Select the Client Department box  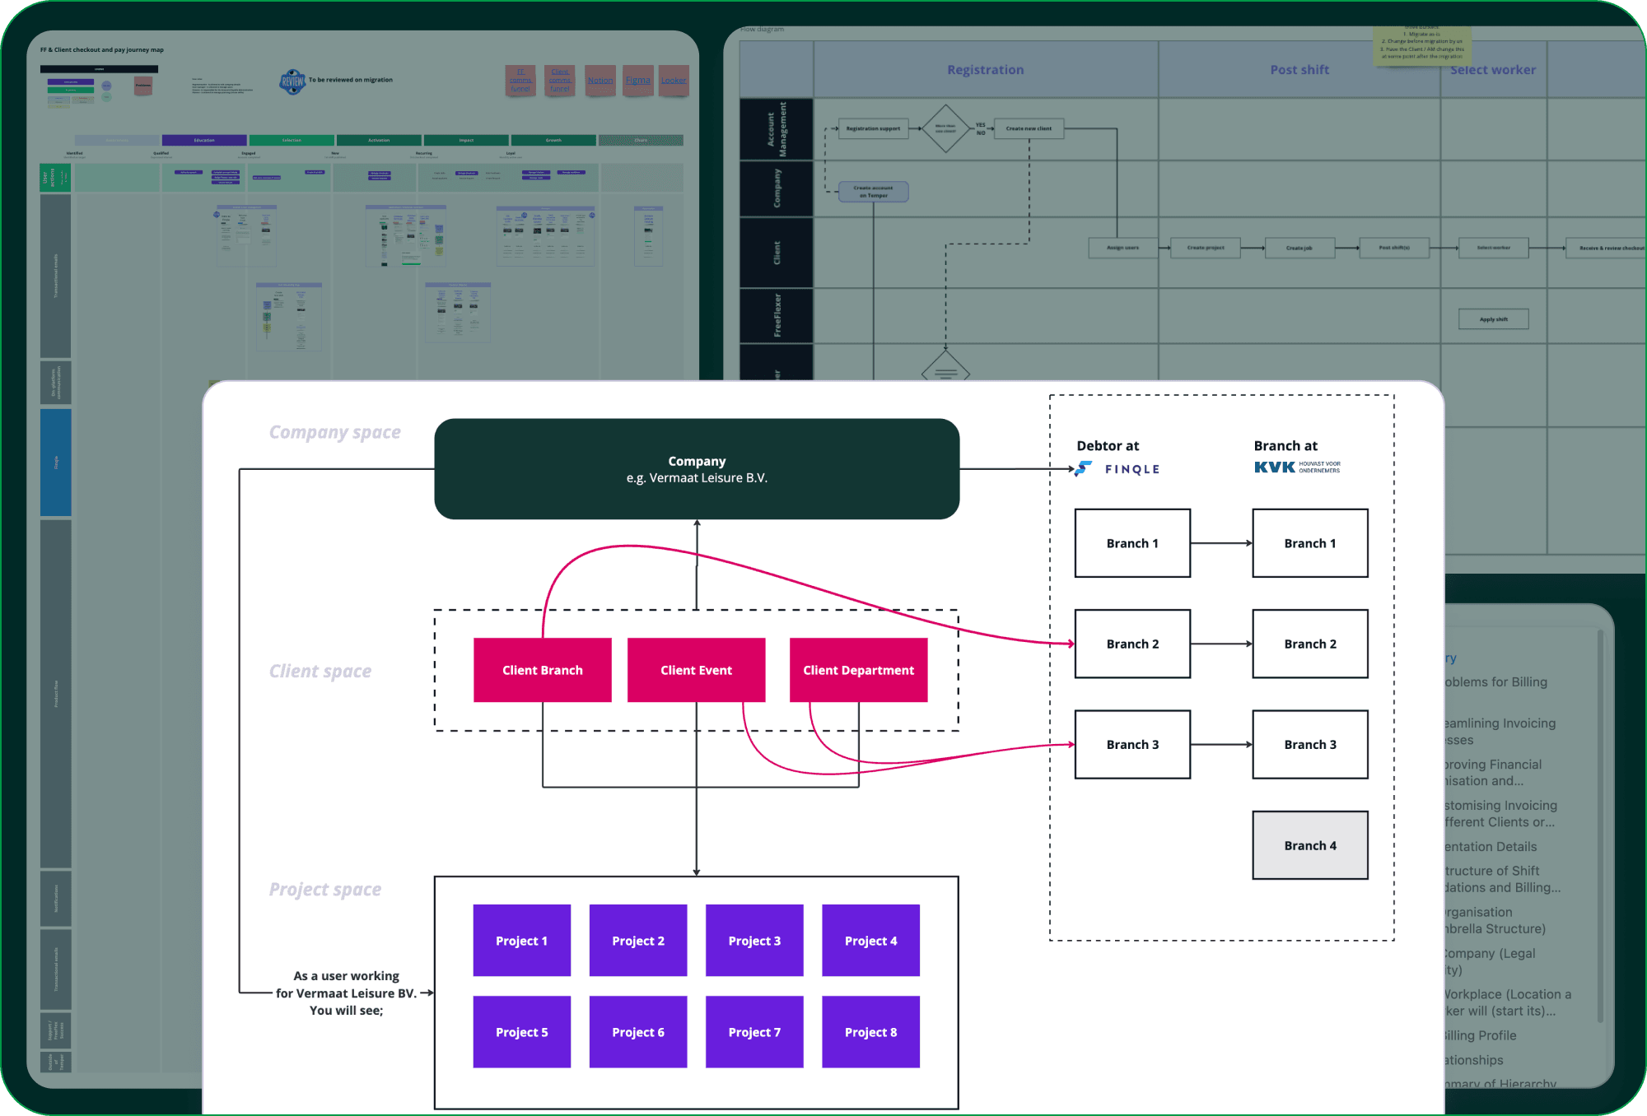tap(858, 670)
